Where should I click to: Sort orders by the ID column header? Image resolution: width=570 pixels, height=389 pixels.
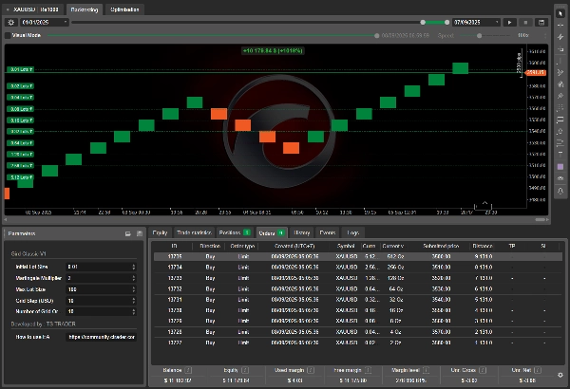(x=174, y=247)
